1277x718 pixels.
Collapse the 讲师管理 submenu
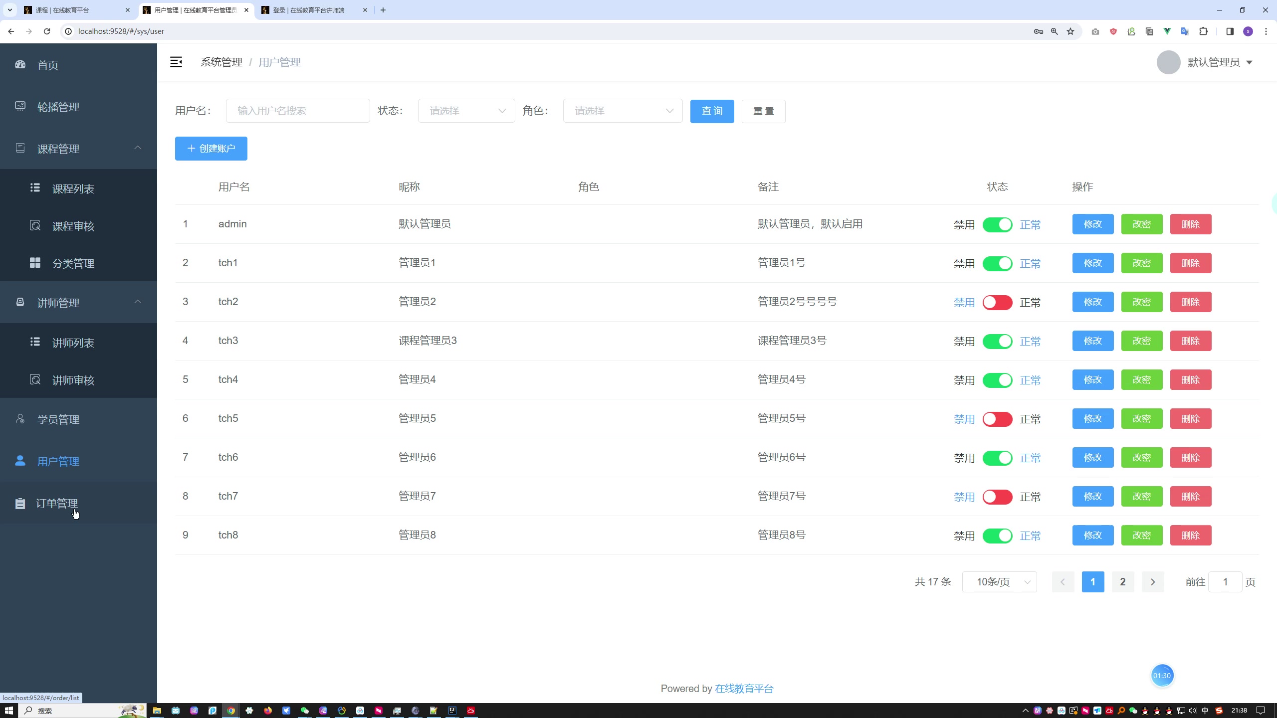point(78,303)
